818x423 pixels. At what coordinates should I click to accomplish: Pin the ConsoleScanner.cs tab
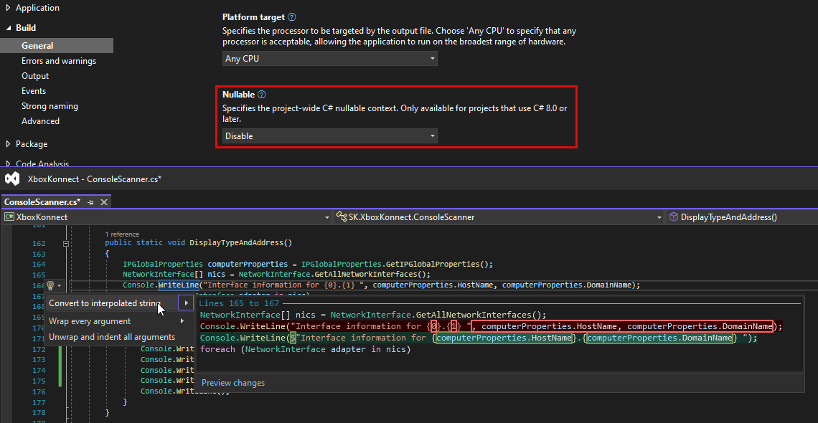click(x=91, y=202)
